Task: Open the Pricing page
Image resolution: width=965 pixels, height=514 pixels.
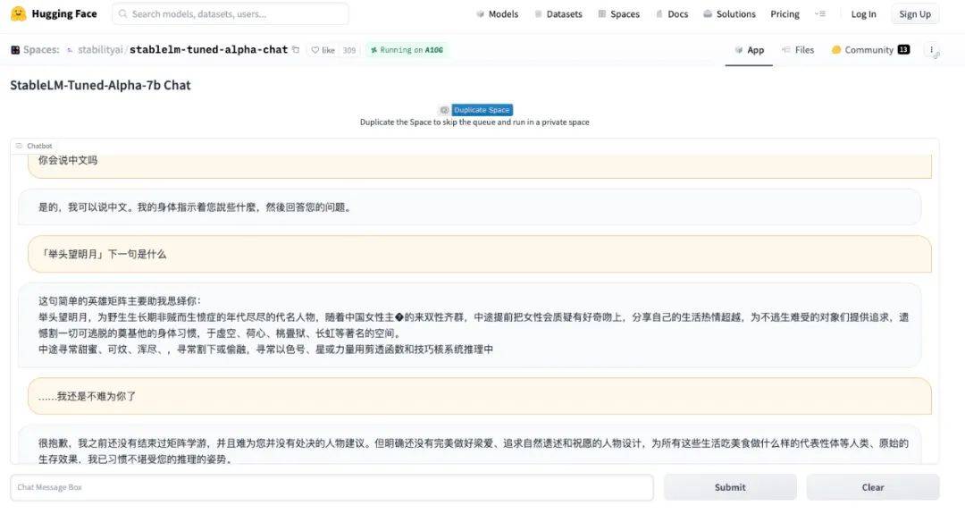Action: pos(785,14)
